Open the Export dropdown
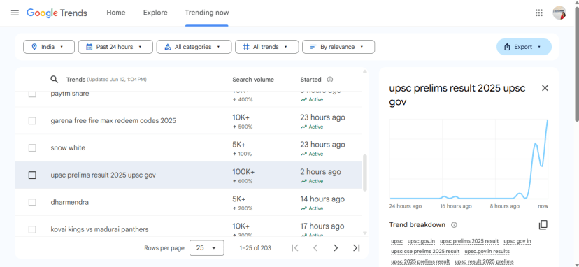Image resolution: width=579 pixels, height=267 pixels. tap(524, 47)
